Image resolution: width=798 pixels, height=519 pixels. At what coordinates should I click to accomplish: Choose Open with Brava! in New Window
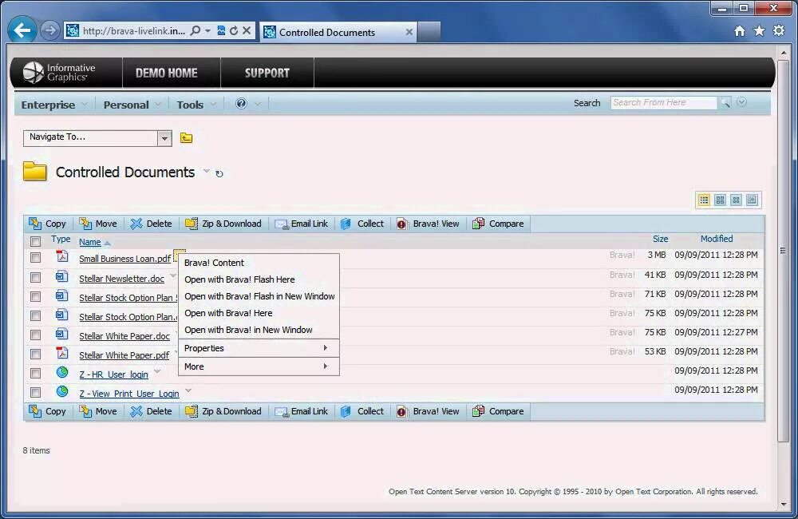pos(259,330)
